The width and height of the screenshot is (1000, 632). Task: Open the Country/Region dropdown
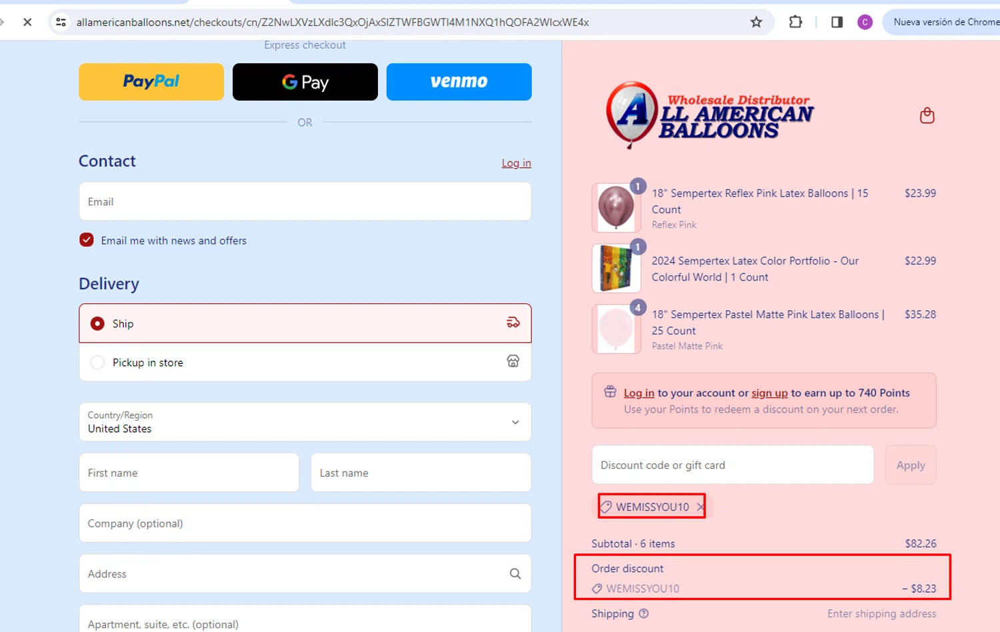click(305, 421)
